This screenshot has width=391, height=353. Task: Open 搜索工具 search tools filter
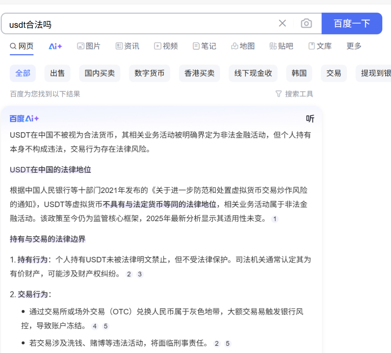click(x=294, y=94)
